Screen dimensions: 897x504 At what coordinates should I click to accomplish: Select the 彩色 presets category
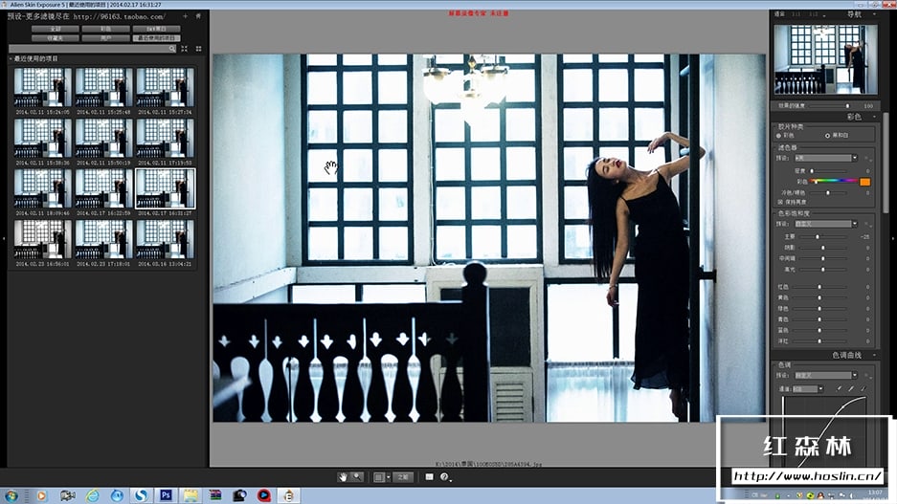click(x=106, y=29)
